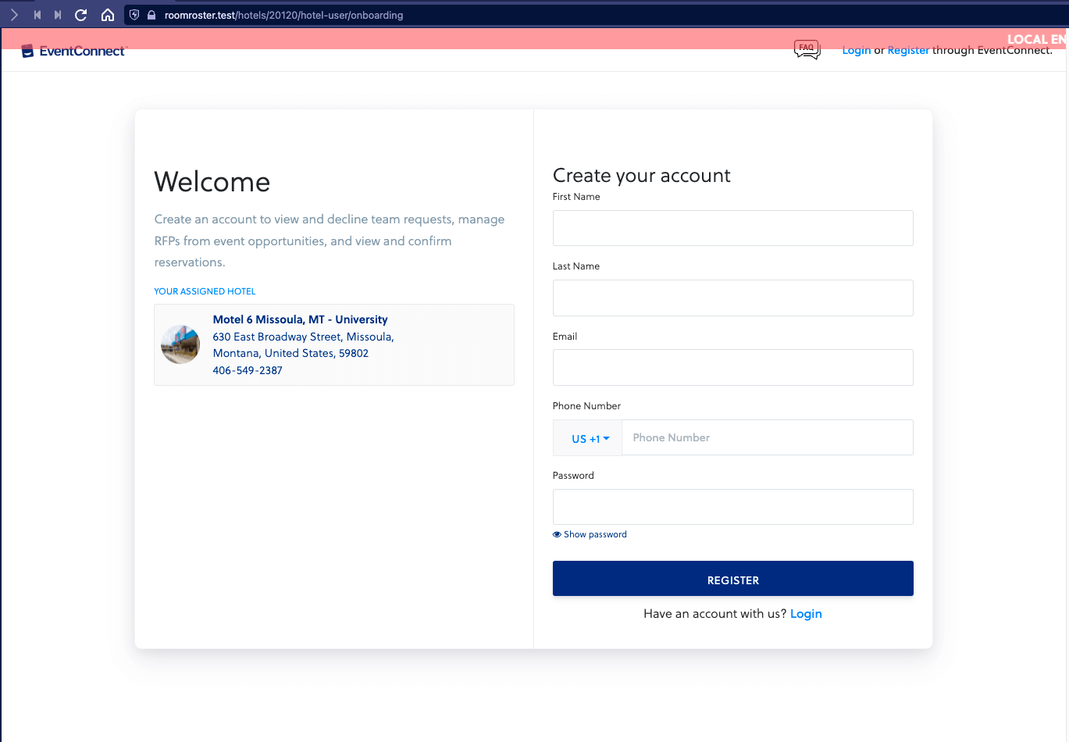Screen dimensions: 1069x742
Task: Click the Login link below Register button
Action: tap(806, 614)
